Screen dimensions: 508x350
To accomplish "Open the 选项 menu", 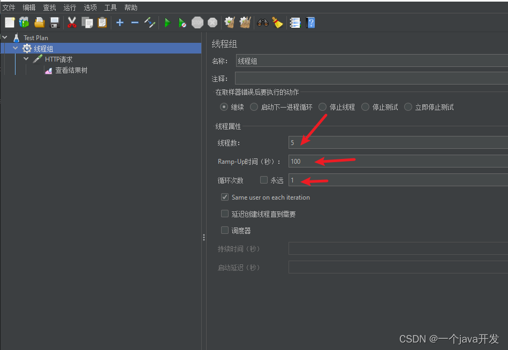I will (90, 7).
